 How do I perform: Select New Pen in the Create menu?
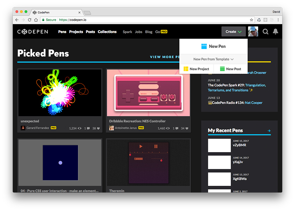tap(213, 46)
